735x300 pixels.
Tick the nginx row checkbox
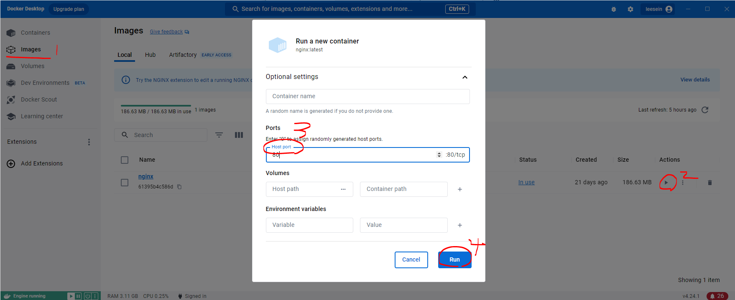(125, 183)
